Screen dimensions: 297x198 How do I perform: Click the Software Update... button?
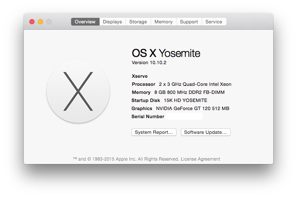coord(206,132)
